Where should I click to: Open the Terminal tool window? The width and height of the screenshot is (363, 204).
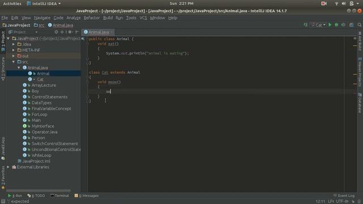(x=60, y=195)
